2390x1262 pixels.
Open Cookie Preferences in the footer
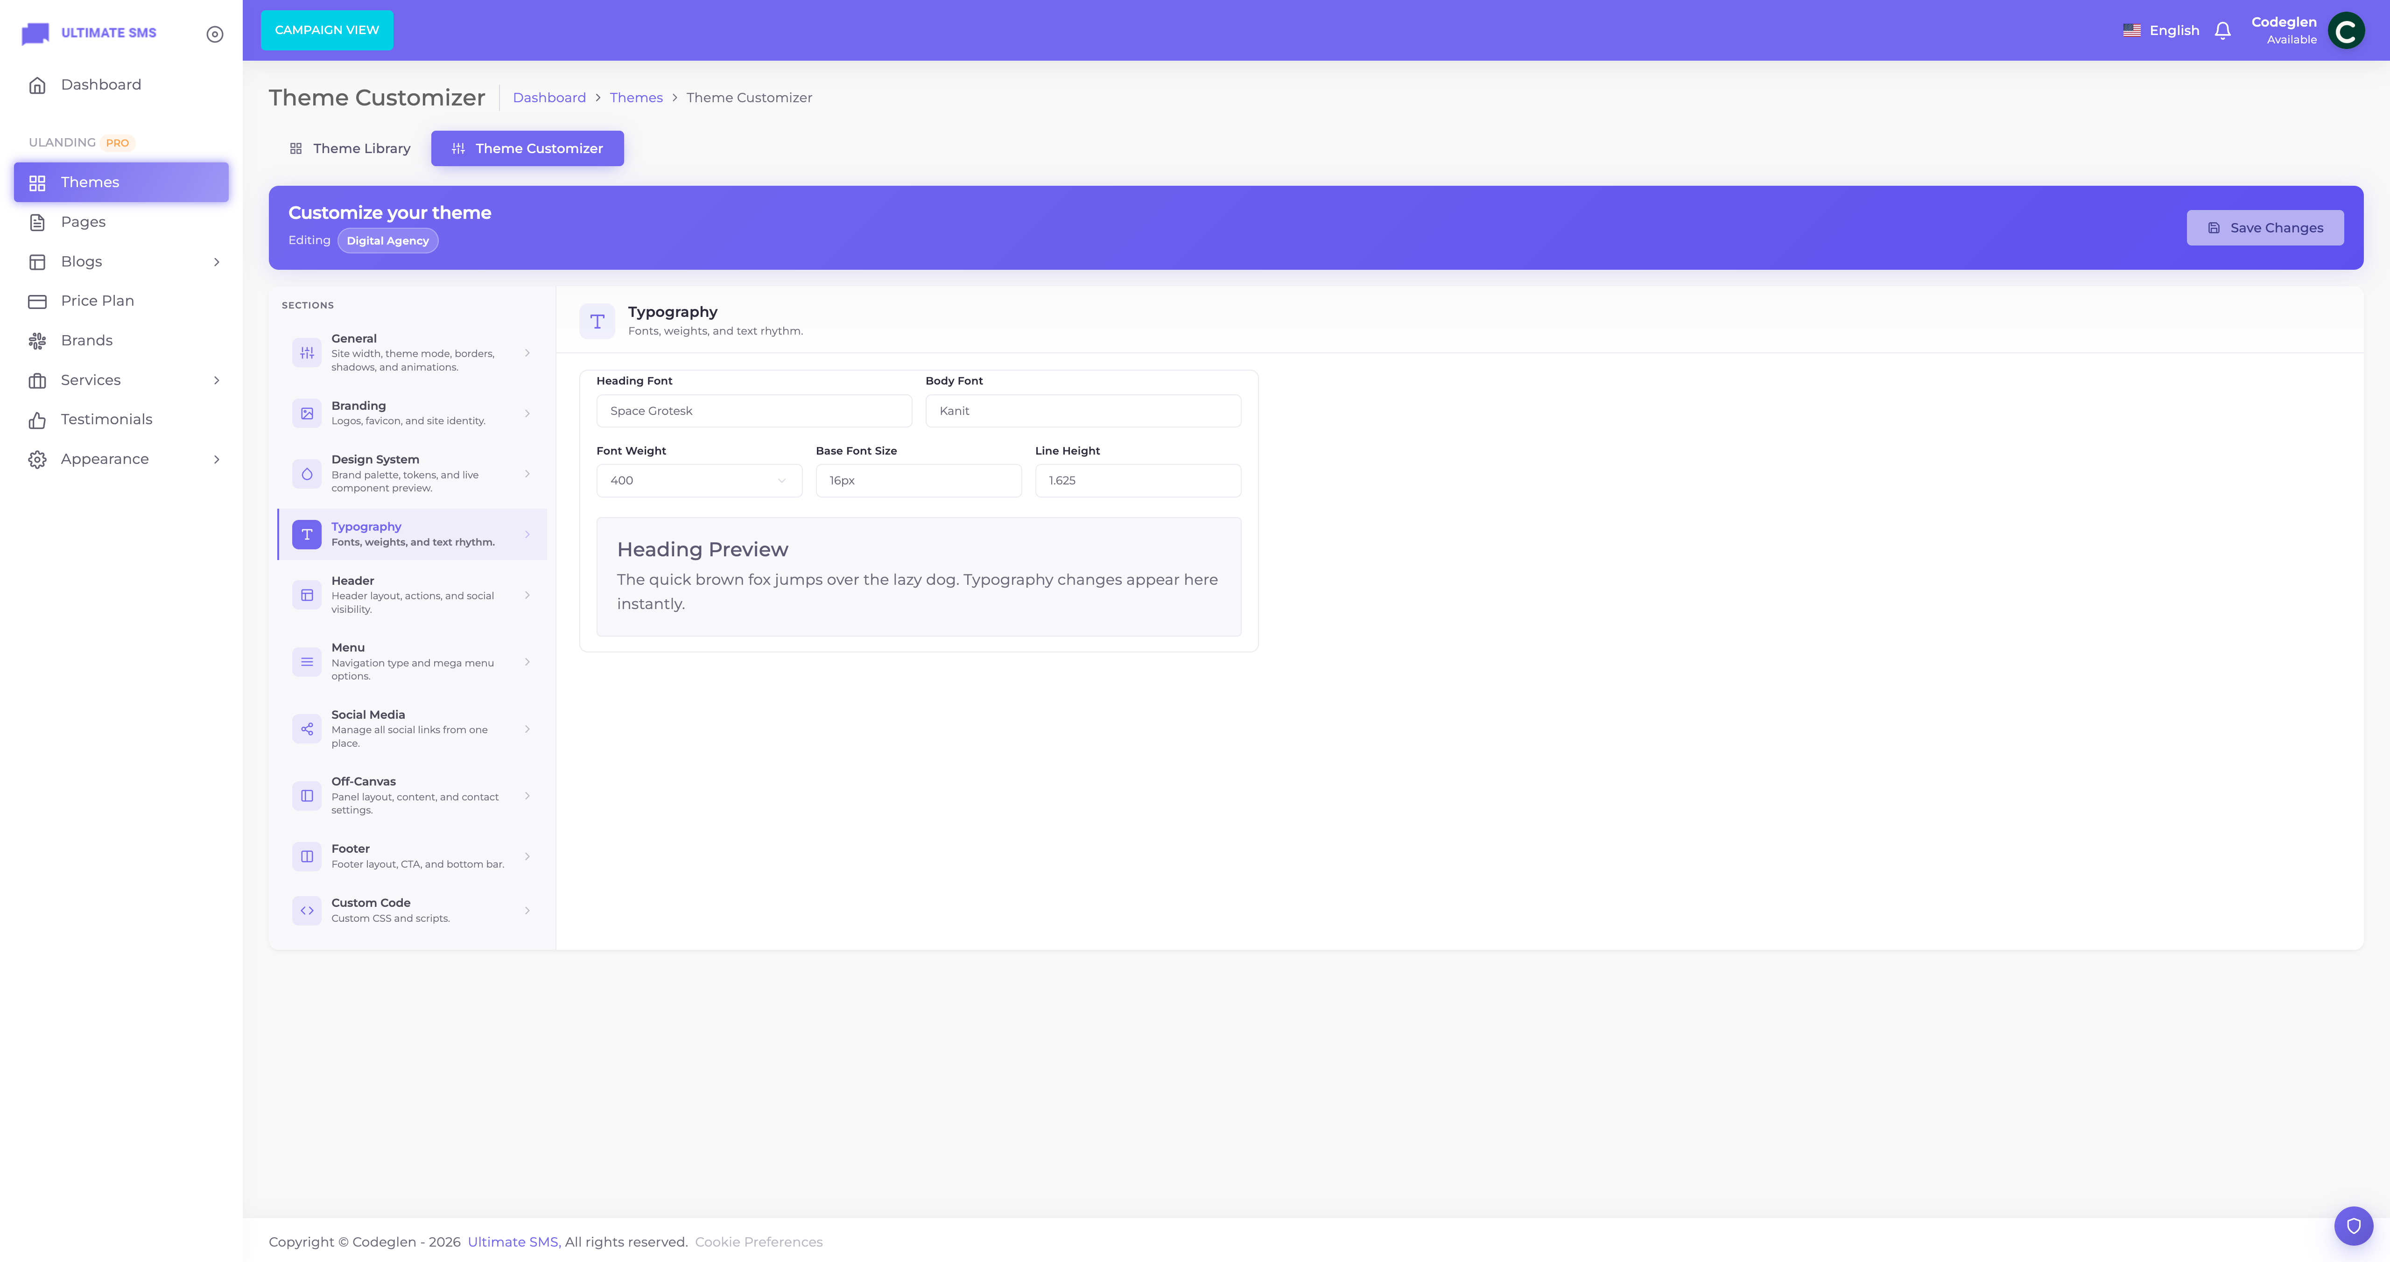758,1241
